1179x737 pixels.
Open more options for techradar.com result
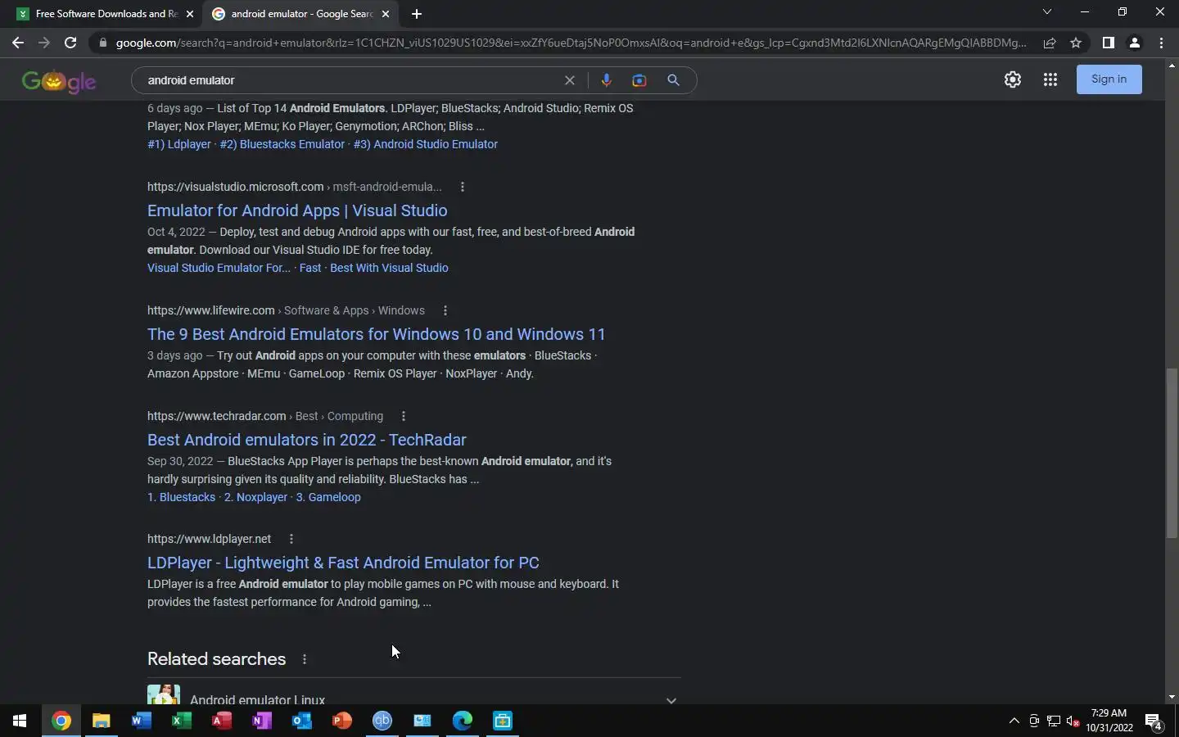pos(404,416)
